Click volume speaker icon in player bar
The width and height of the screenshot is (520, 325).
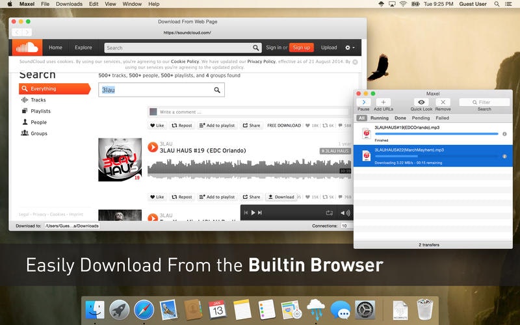[x=345, y=213]
